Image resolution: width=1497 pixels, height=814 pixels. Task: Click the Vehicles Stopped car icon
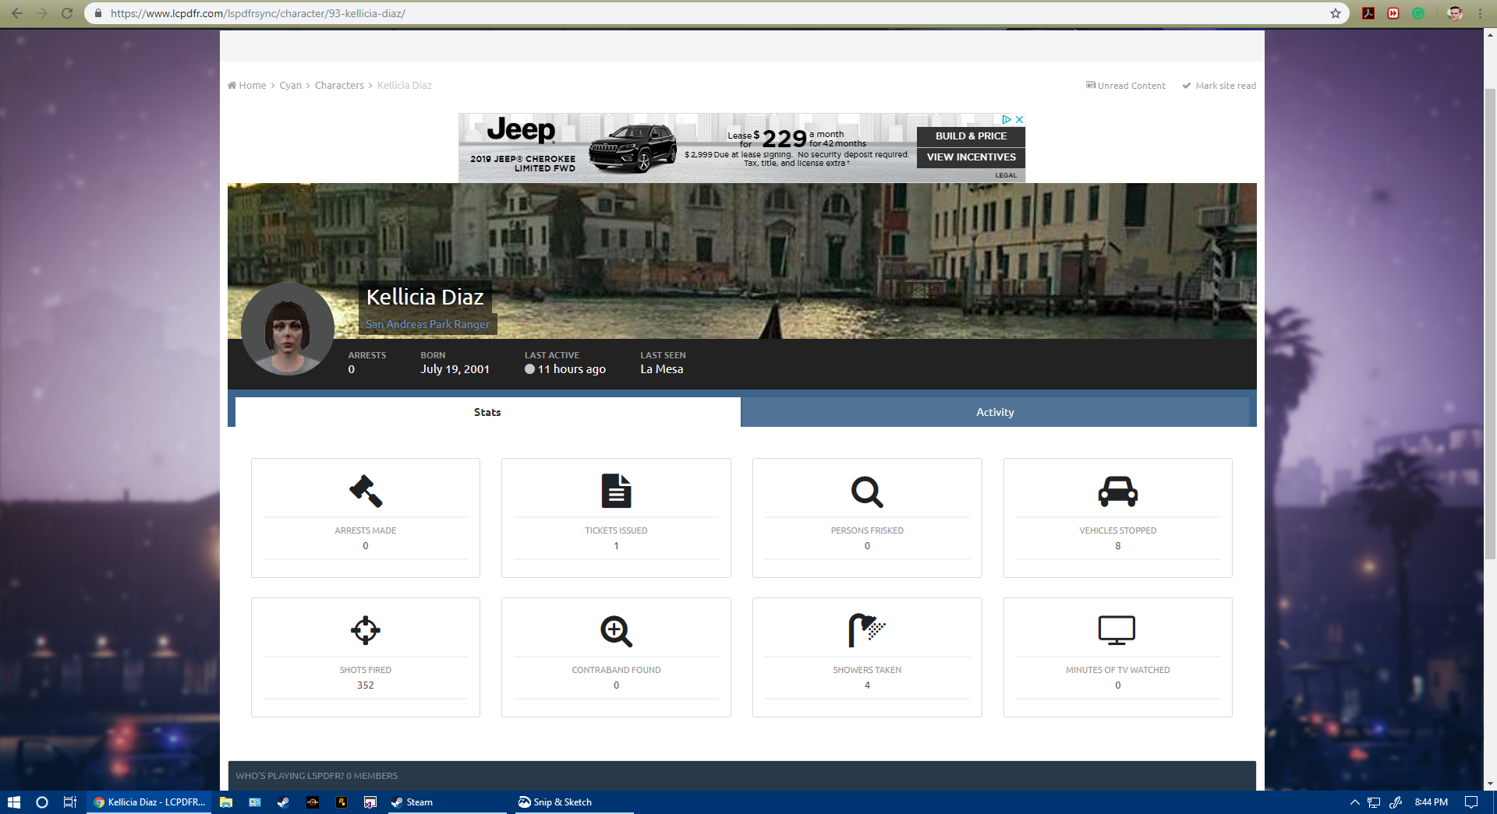pyautogui.click(x=1117, y=491)
